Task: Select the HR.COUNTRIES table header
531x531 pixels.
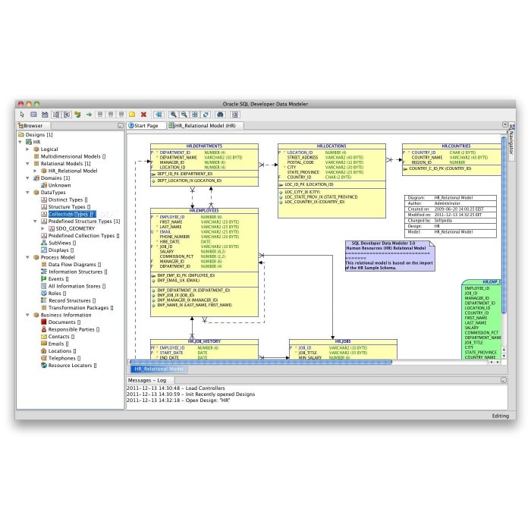Action: pyautogui.click(x=452, y=146)
